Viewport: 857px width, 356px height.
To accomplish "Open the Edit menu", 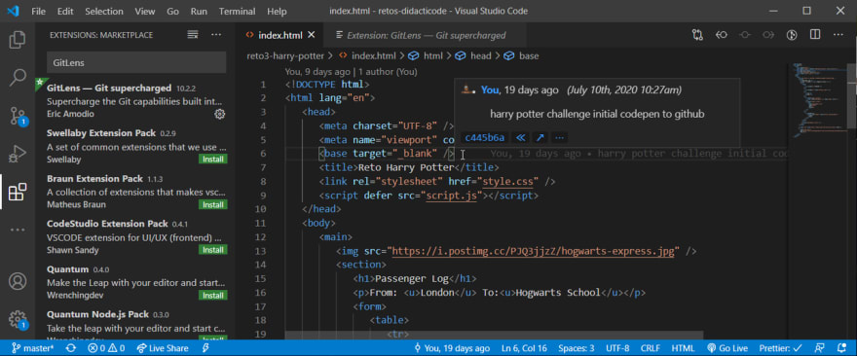I will point(65,11).
